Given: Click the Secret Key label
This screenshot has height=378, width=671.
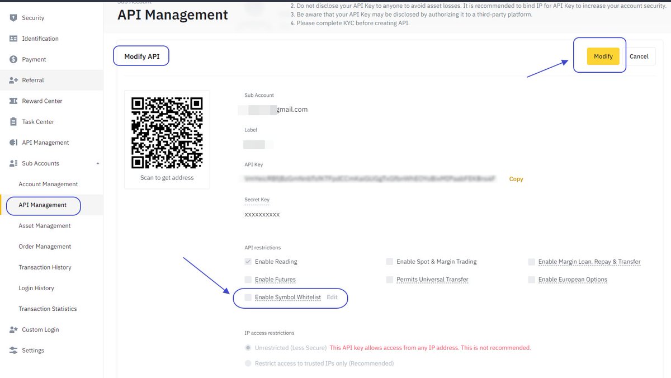Looking at the screenshot, I should coord(257,200).
